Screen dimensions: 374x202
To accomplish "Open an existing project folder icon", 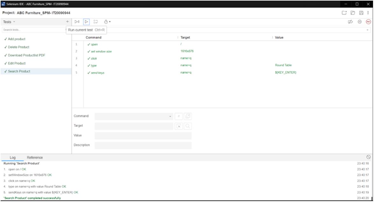I will [x=353, y=13].
